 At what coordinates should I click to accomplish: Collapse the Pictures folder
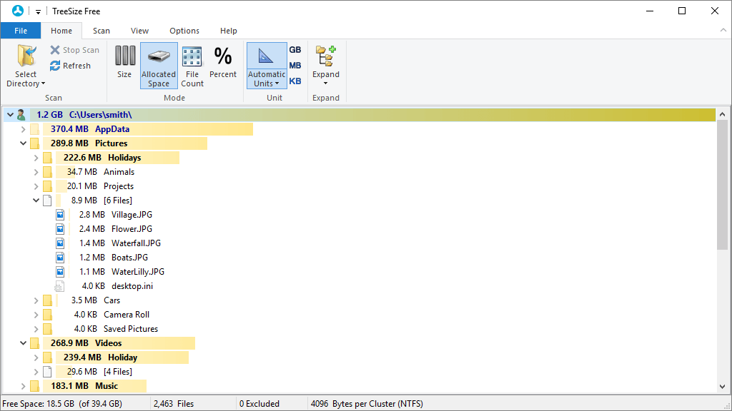pos(23,143)
